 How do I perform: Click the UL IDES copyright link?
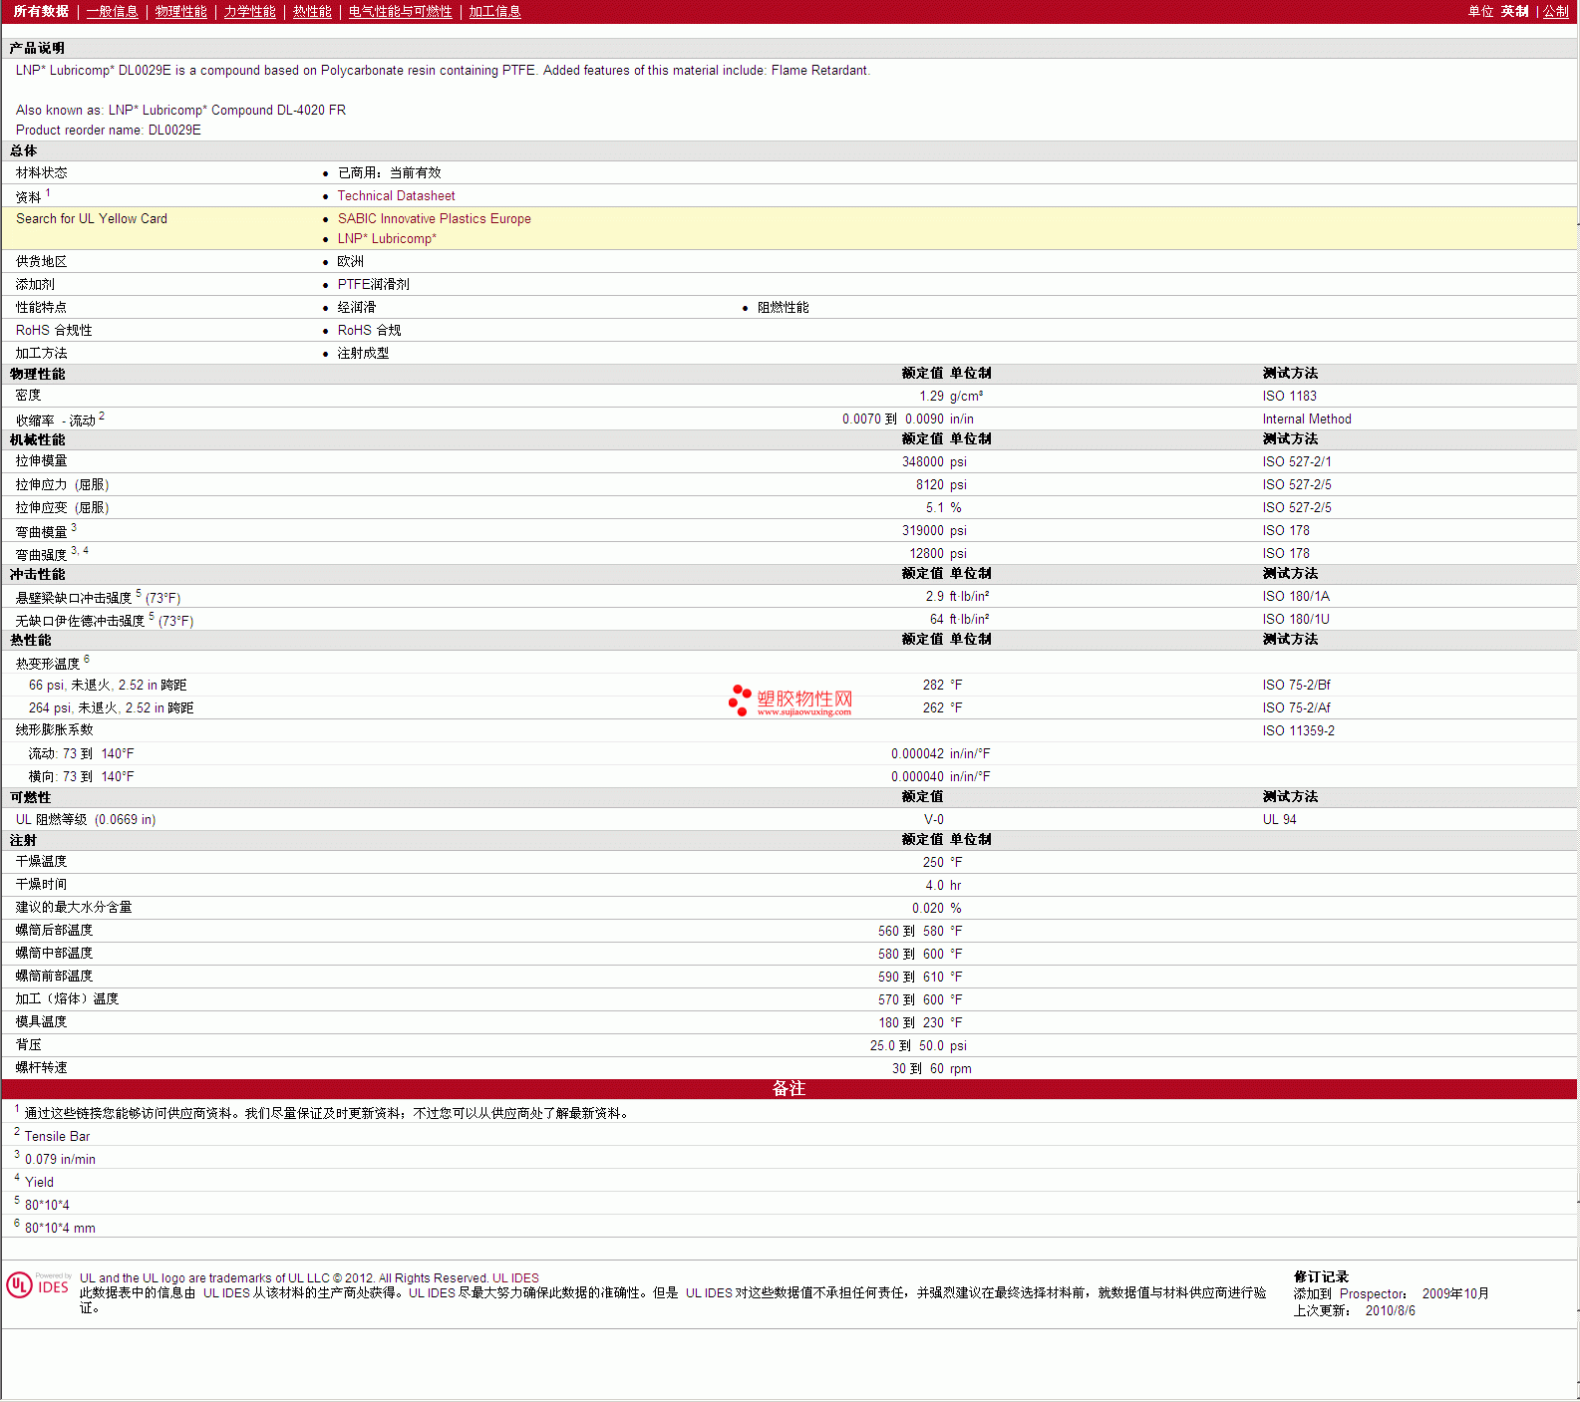coord(515,1278)
